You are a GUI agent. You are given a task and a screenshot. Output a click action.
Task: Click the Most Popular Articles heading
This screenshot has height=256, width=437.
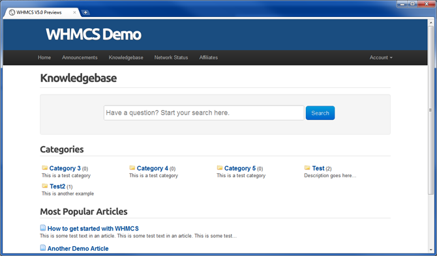coord(83,212)
